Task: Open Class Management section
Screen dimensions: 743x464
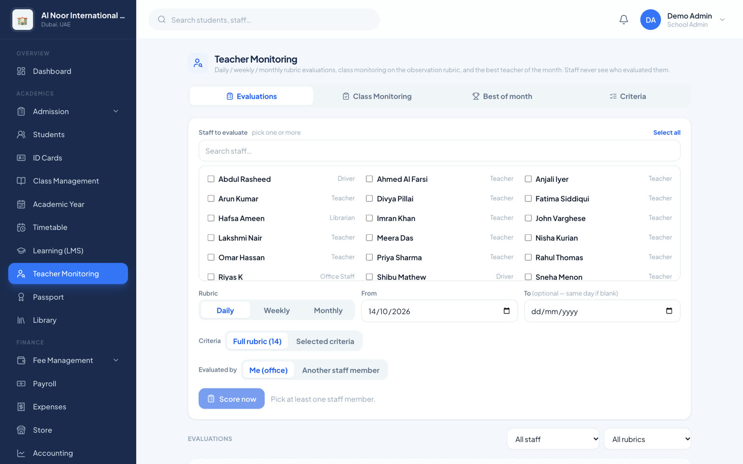Action: coord(68,181)
